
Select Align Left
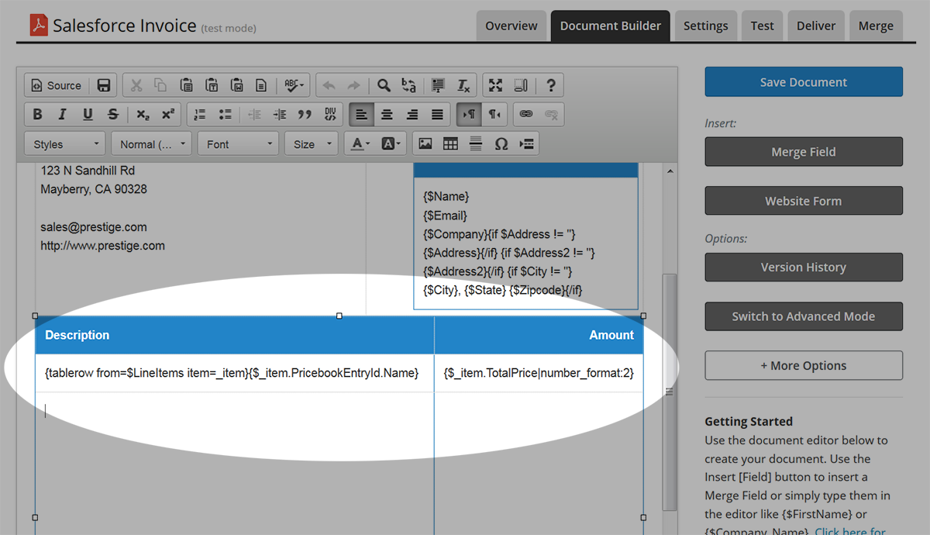click(x=361, y=114)
